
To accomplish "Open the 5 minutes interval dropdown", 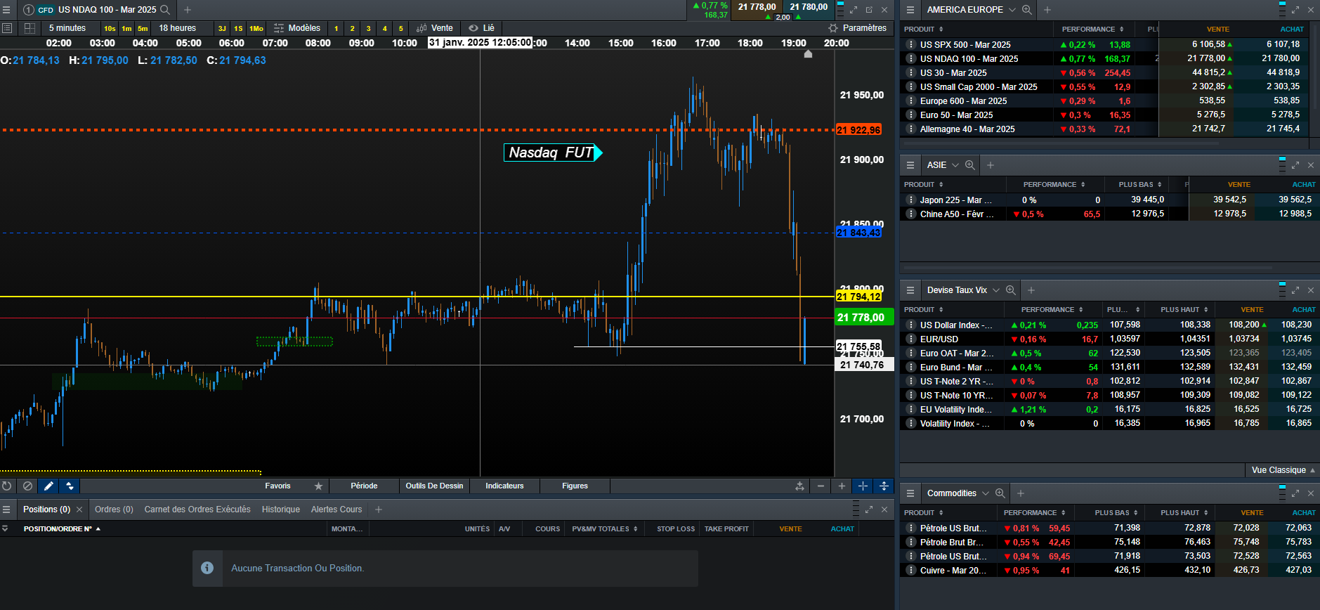I will coord(67,28).
